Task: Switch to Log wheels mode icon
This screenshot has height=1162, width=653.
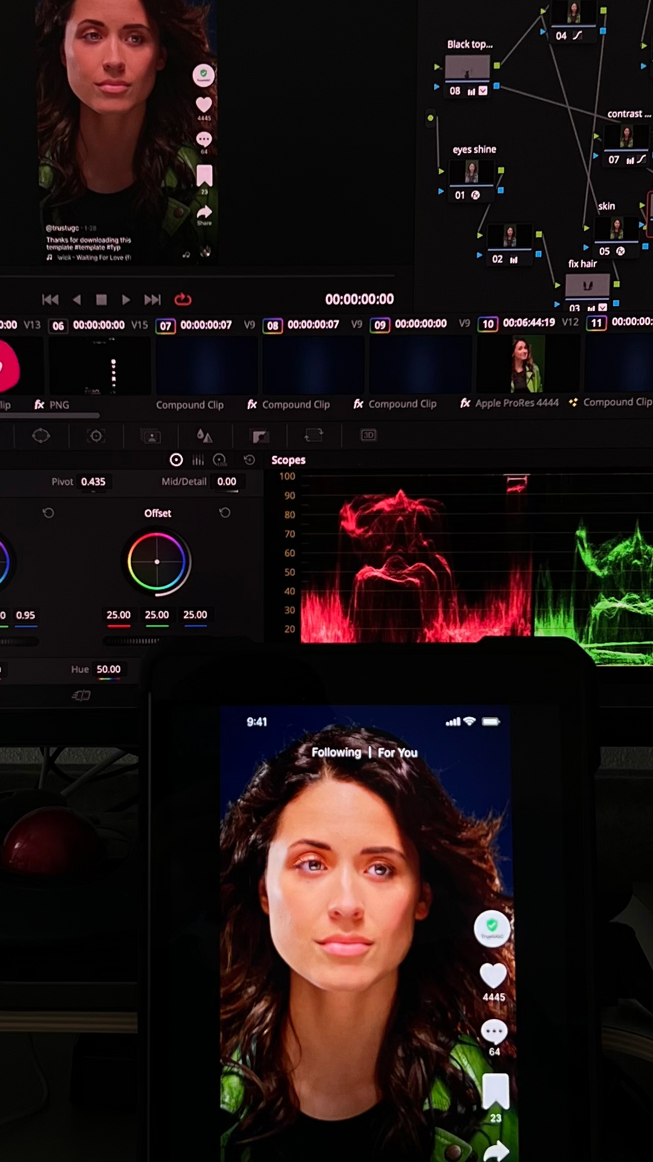Action: (220, 460)
